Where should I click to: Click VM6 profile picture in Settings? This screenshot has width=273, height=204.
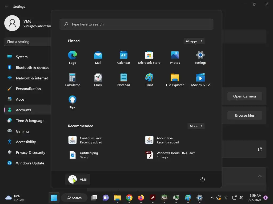(12, 23)
